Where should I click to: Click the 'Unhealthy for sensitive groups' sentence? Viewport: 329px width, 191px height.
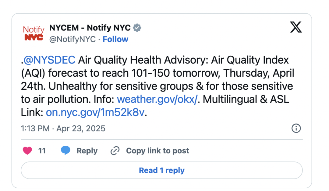(x=121, y=86)
